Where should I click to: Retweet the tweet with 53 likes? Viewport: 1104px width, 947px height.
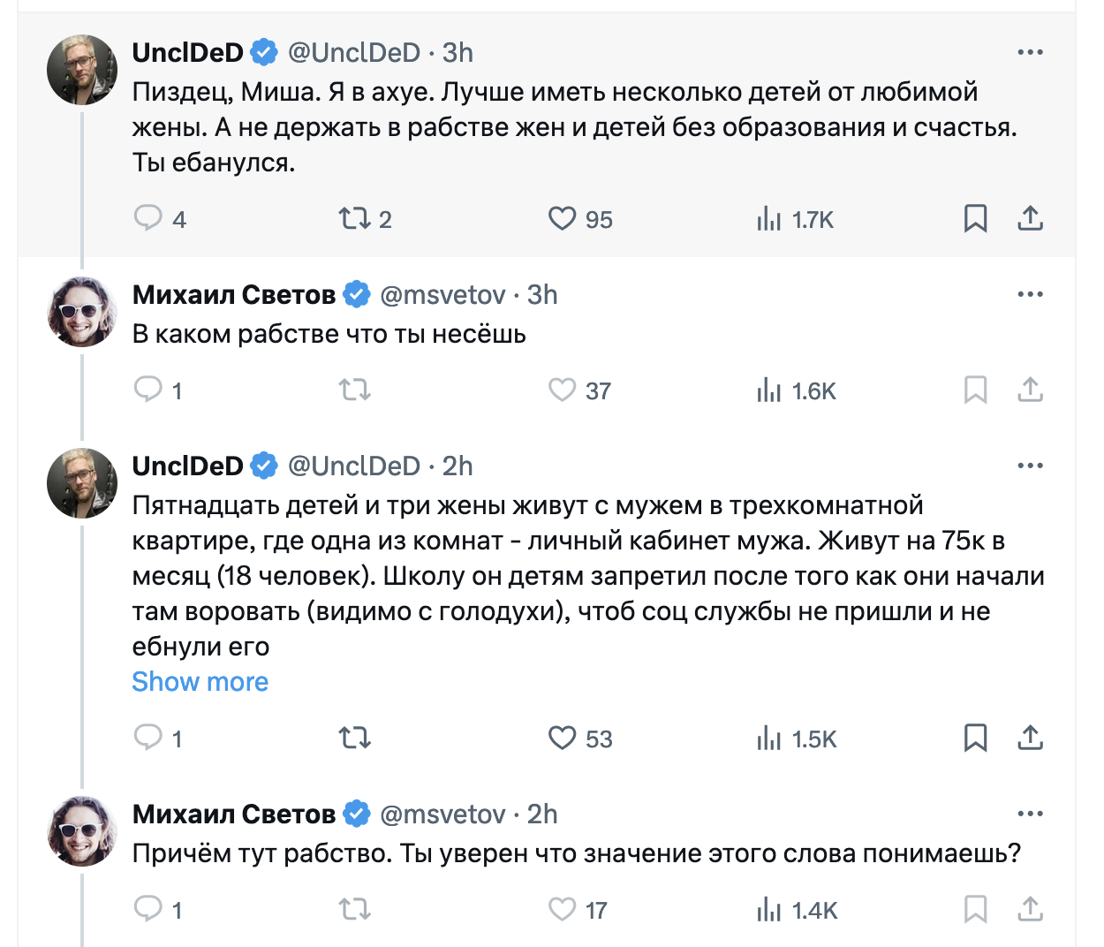point(355,738)
